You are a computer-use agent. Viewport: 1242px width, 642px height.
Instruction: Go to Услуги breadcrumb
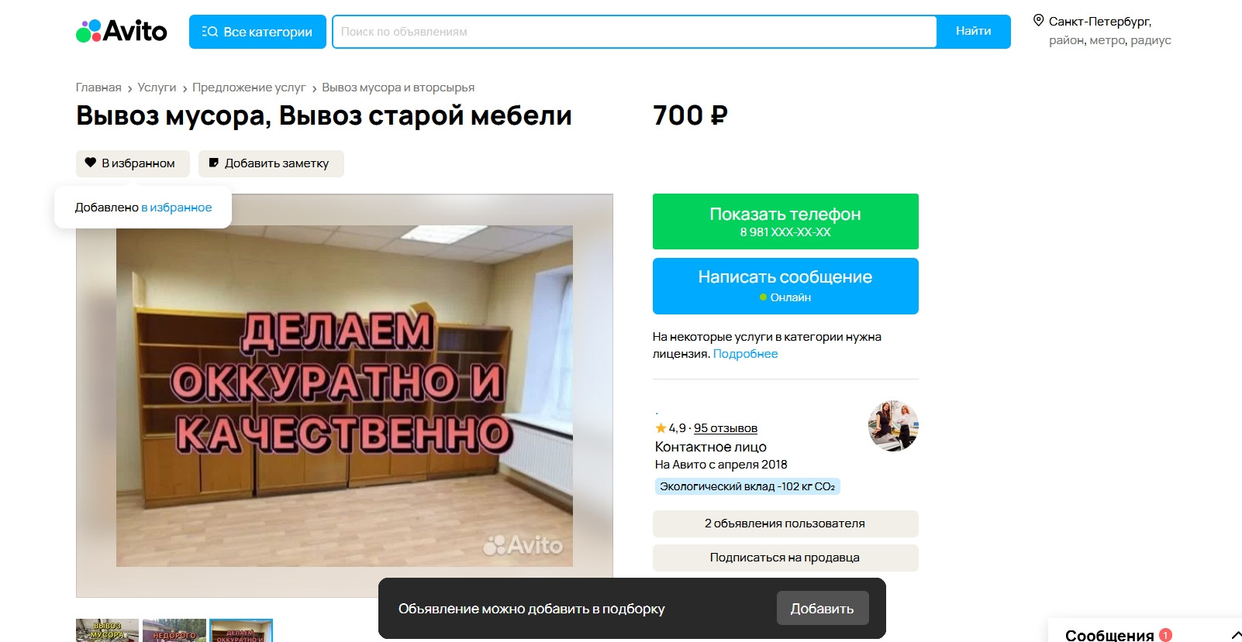tap(157, 88)
